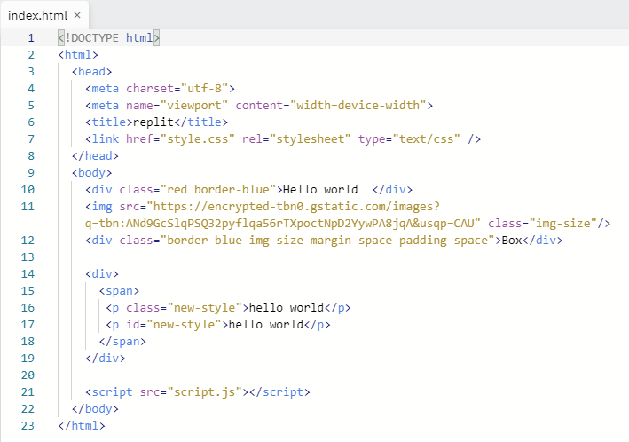Click hello world text on line 16
This screenshot has height=442, width=629.
coord(286,307)
